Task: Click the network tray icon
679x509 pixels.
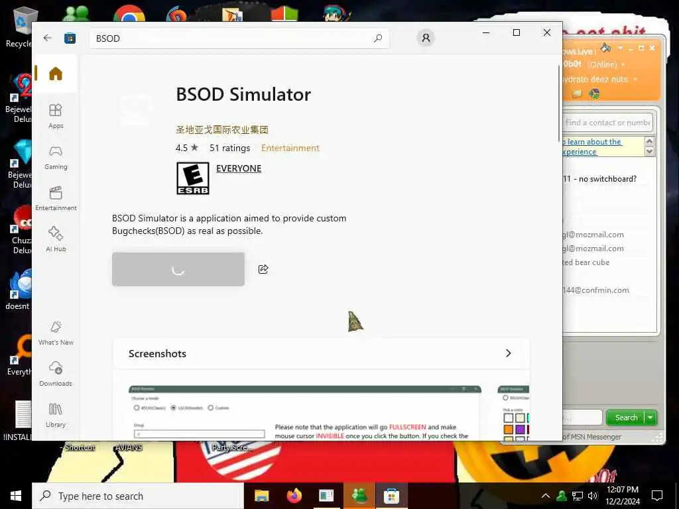Action: tap(578, 496)
